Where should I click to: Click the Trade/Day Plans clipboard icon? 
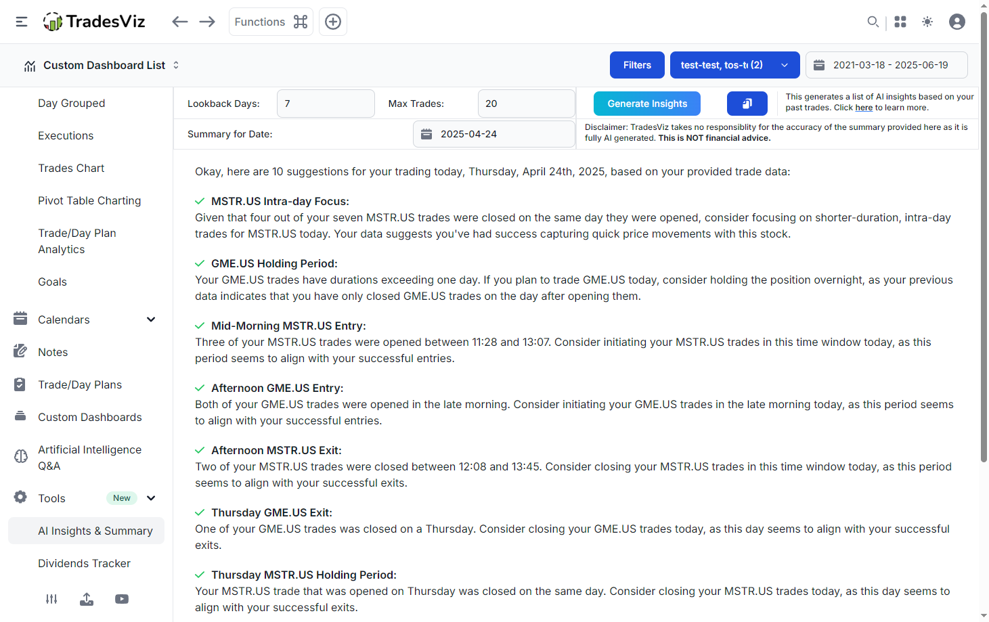pos(20,384)
